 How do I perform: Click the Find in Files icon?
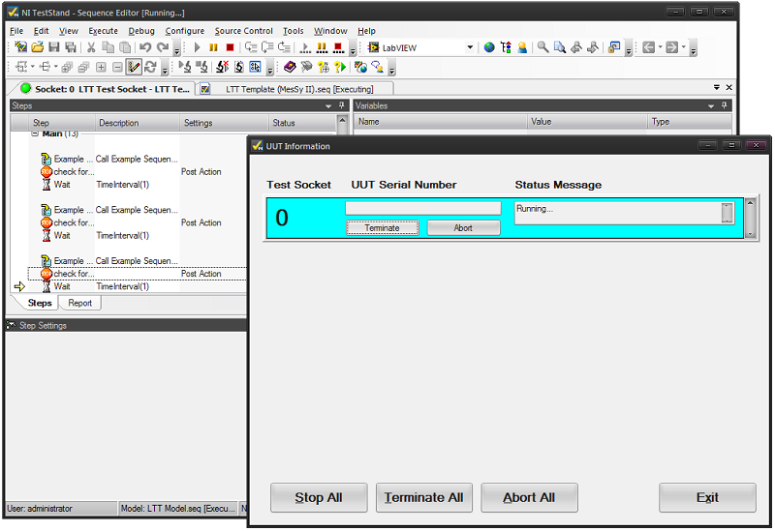(560, 47)
